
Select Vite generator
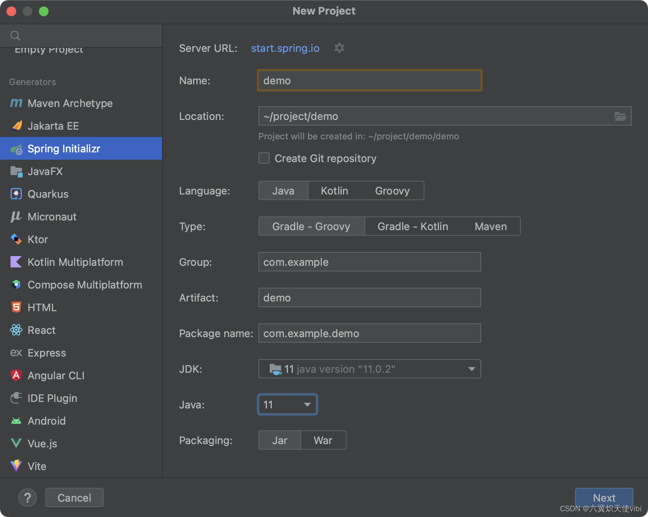[81, 466]
